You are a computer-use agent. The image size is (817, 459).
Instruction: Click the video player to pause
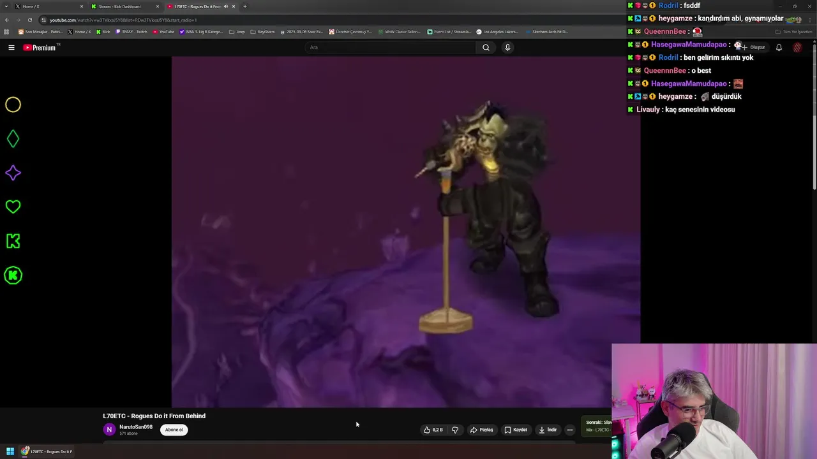click(x=405, y=231)
